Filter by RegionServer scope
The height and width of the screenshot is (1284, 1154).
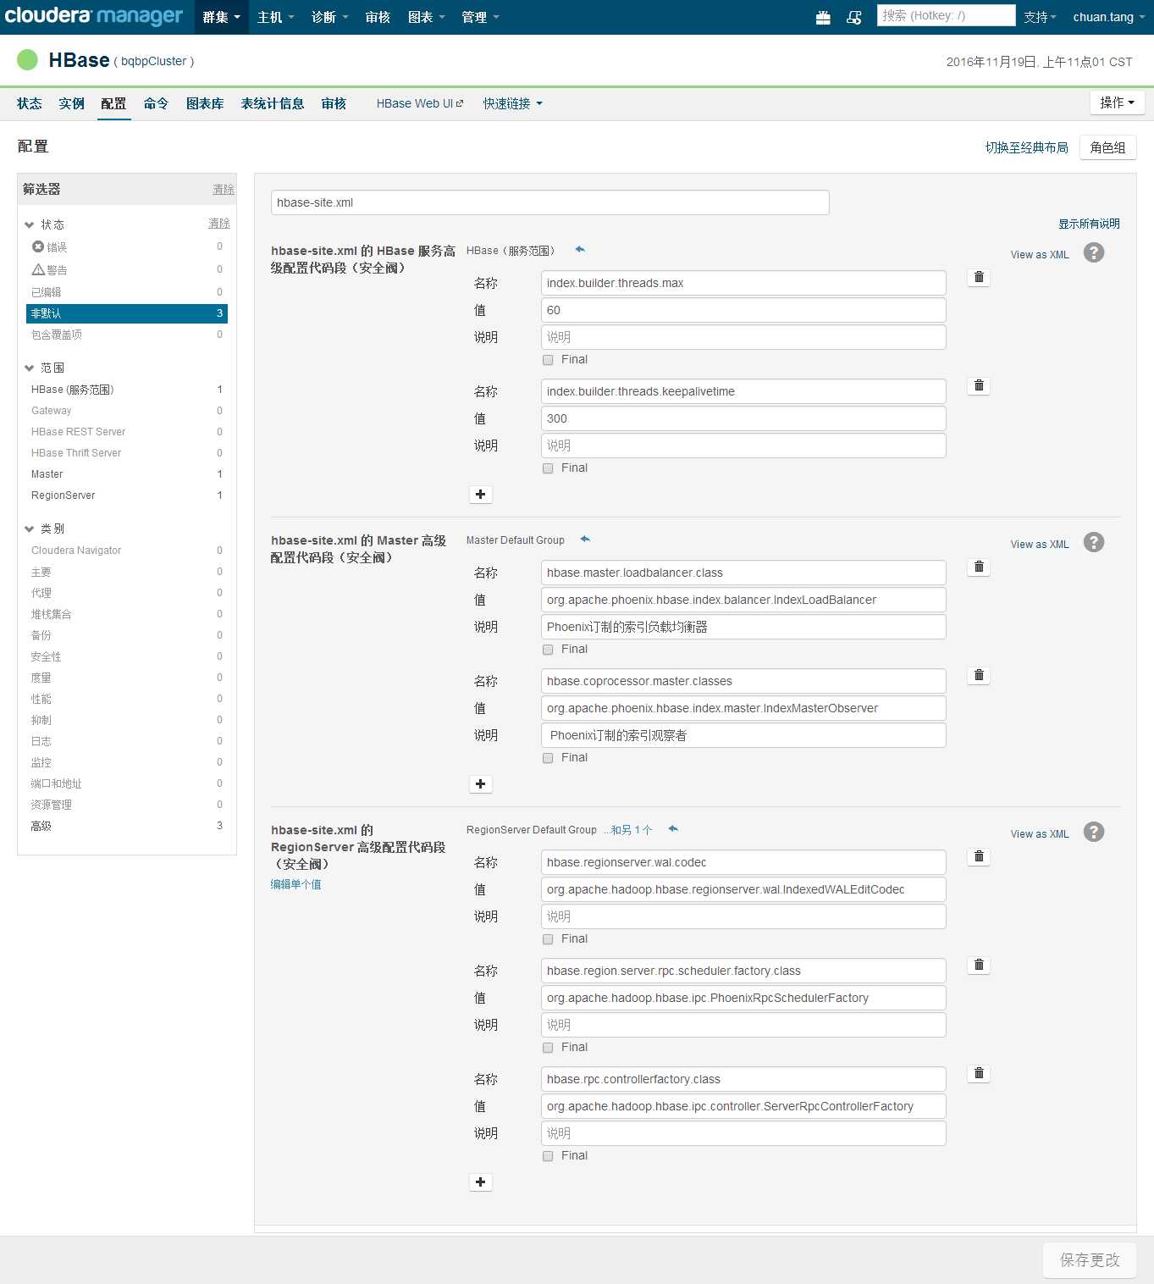pos(127,495)
